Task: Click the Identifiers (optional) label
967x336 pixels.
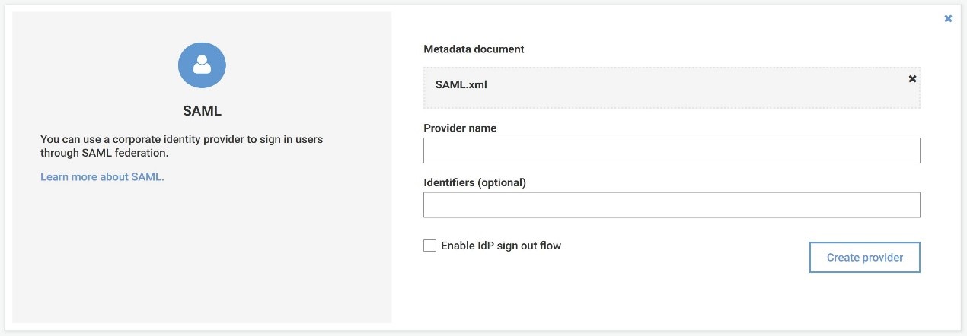Action: pyautogui.click(x=474, y=182)
